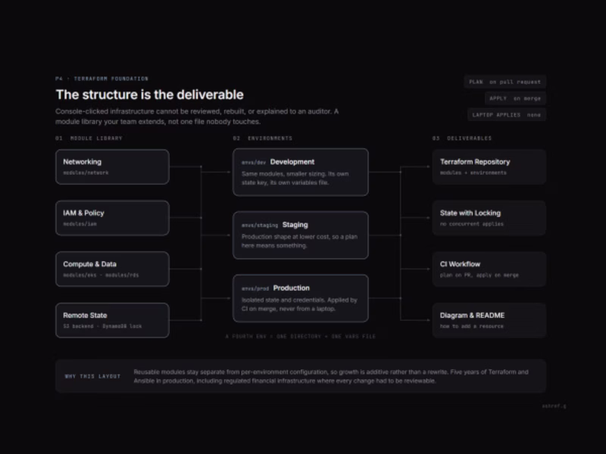This screenshot has width=606, height=454.
Task: Click the envs/dev path label
Action: click(x=254, y=163)
